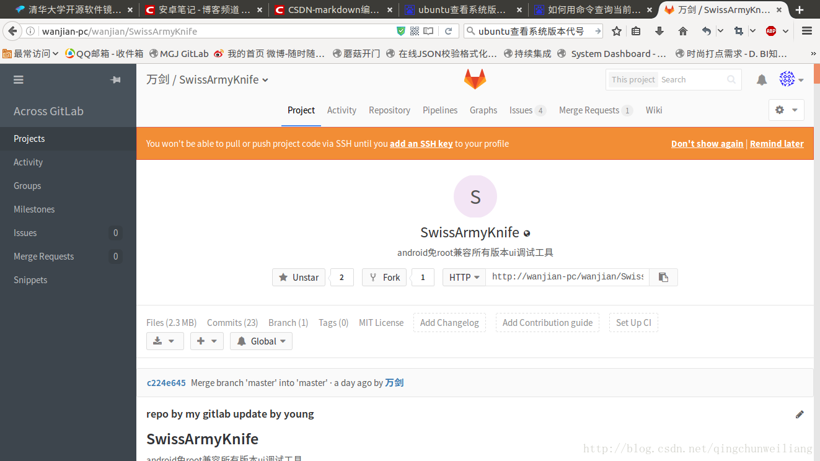Open the Graphs tab
This screenshot has width=820, height=461.
coord(483,110)
